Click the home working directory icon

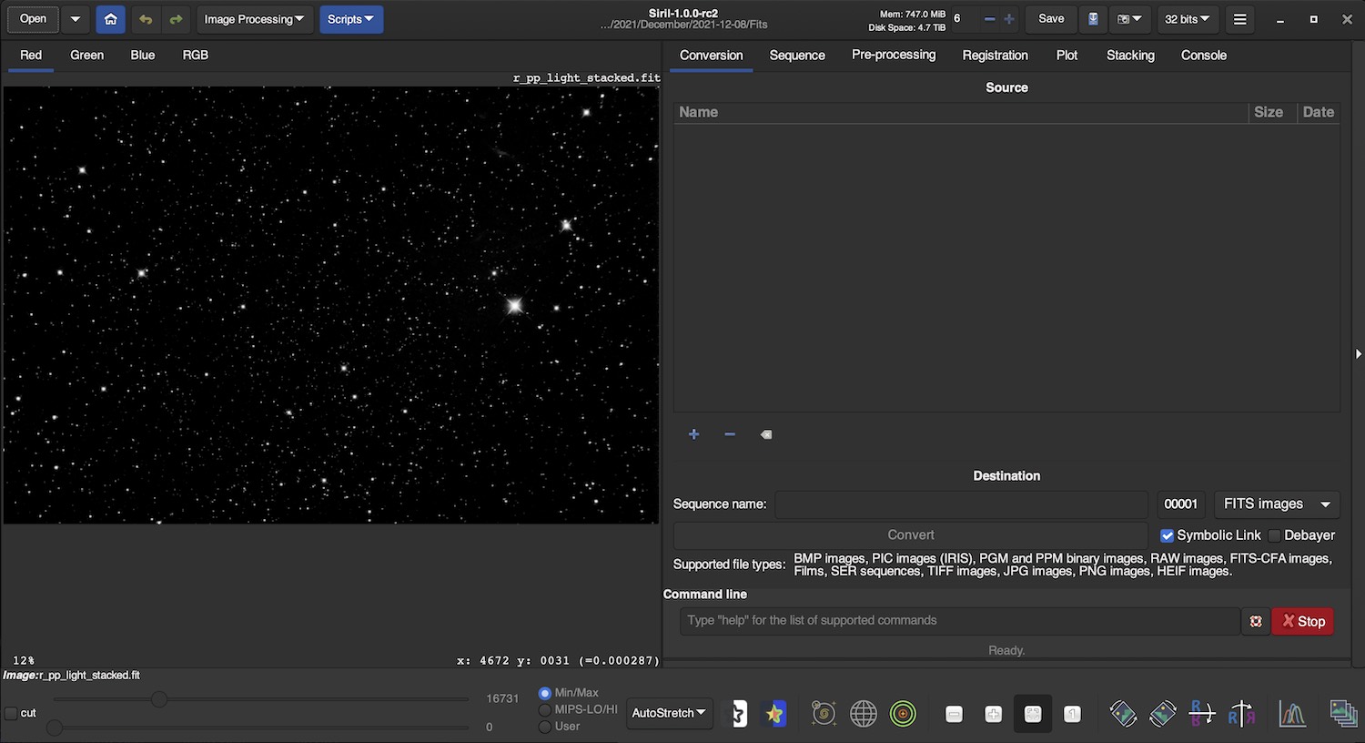[110, 19]
